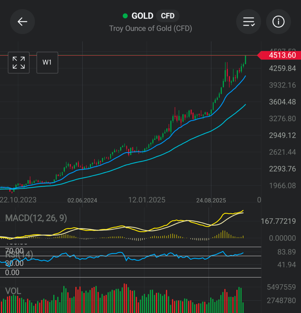Click the red horizontal current price line
Image resolution: width=301 pixels, height=313 pixels.
[150, 55]
